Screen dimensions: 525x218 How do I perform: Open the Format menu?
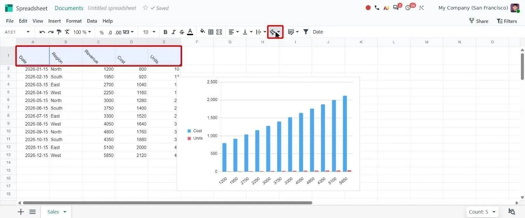coord(74,21)
